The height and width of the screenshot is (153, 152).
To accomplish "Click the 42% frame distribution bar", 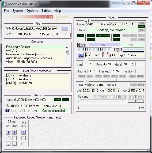I will click(x=132, y=45).
